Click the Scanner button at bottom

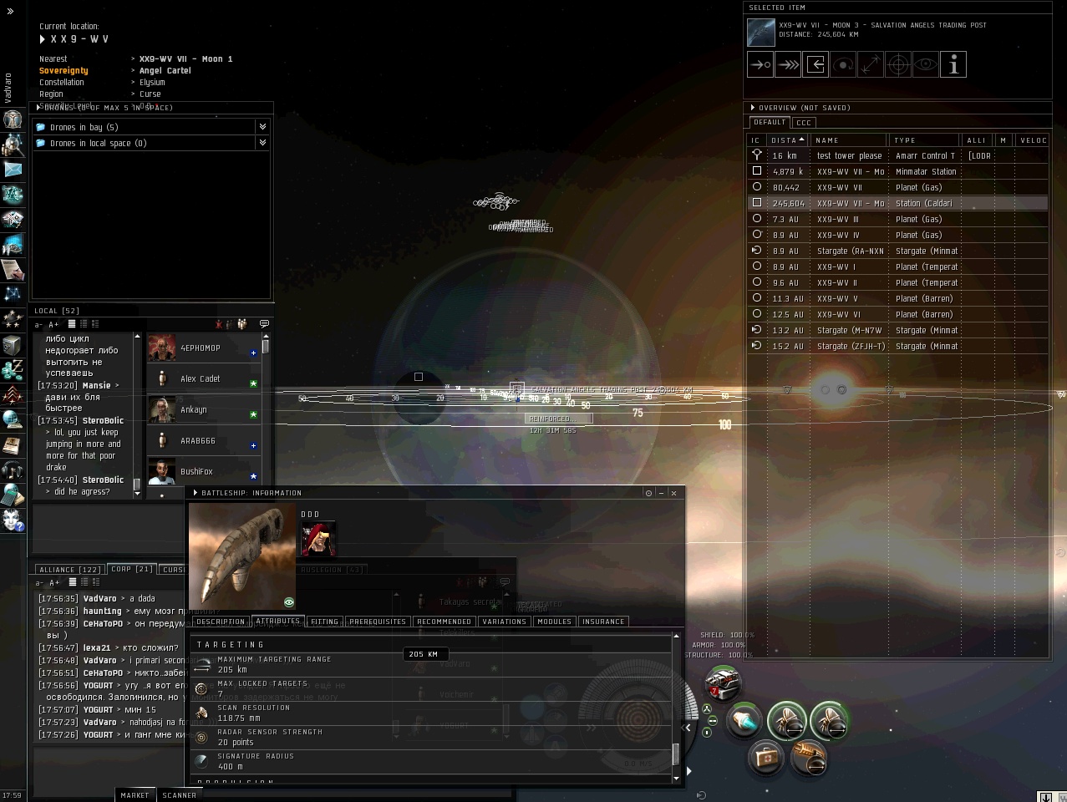tap(180, 795)
